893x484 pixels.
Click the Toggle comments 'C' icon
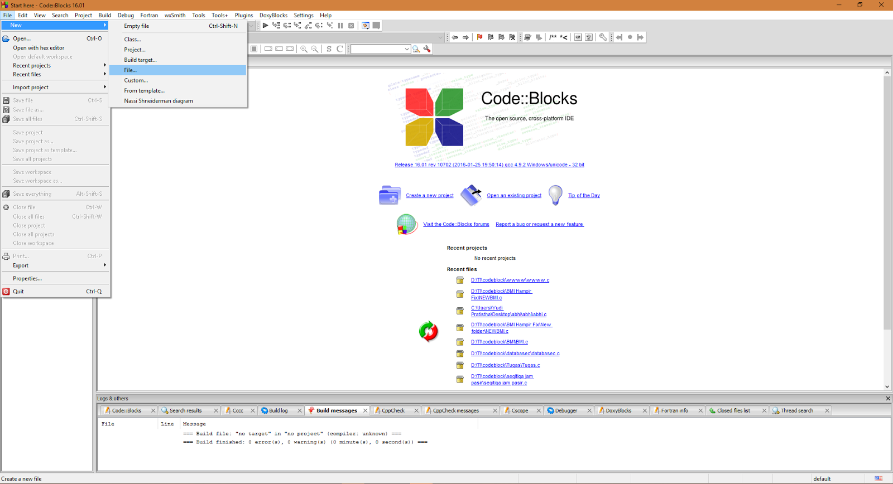(x=339, y=49)
